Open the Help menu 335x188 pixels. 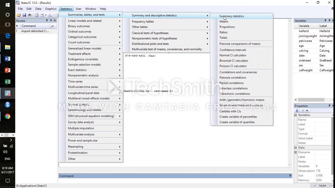coord(103,9)
